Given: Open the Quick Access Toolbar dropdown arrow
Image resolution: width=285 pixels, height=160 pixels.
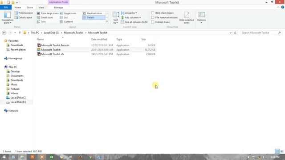Looking at the screenshot, I should [17, 3].
